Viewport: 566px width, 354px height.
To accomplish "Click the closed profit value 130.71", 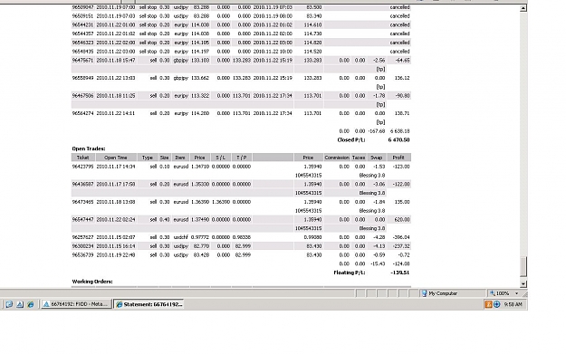I will pos(402,113).
